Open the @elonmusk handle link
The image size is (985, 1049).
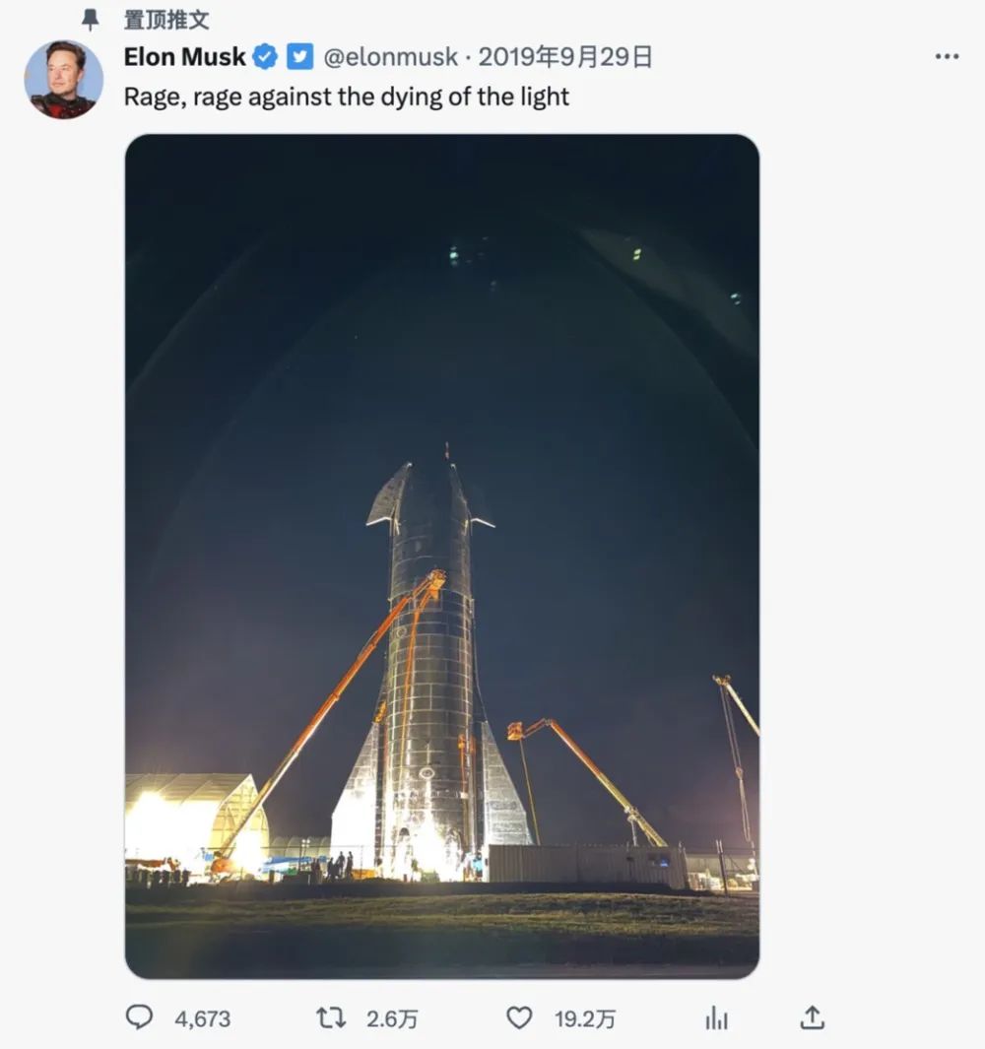coord(391,57)
